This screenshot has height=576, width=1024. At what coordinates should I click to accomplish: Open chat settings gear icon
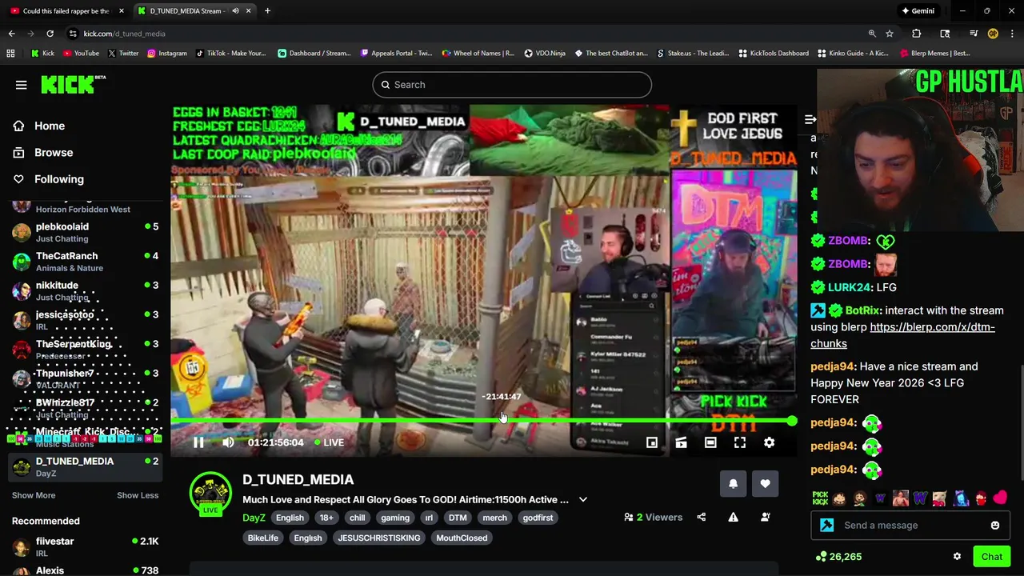pos(957,557)
